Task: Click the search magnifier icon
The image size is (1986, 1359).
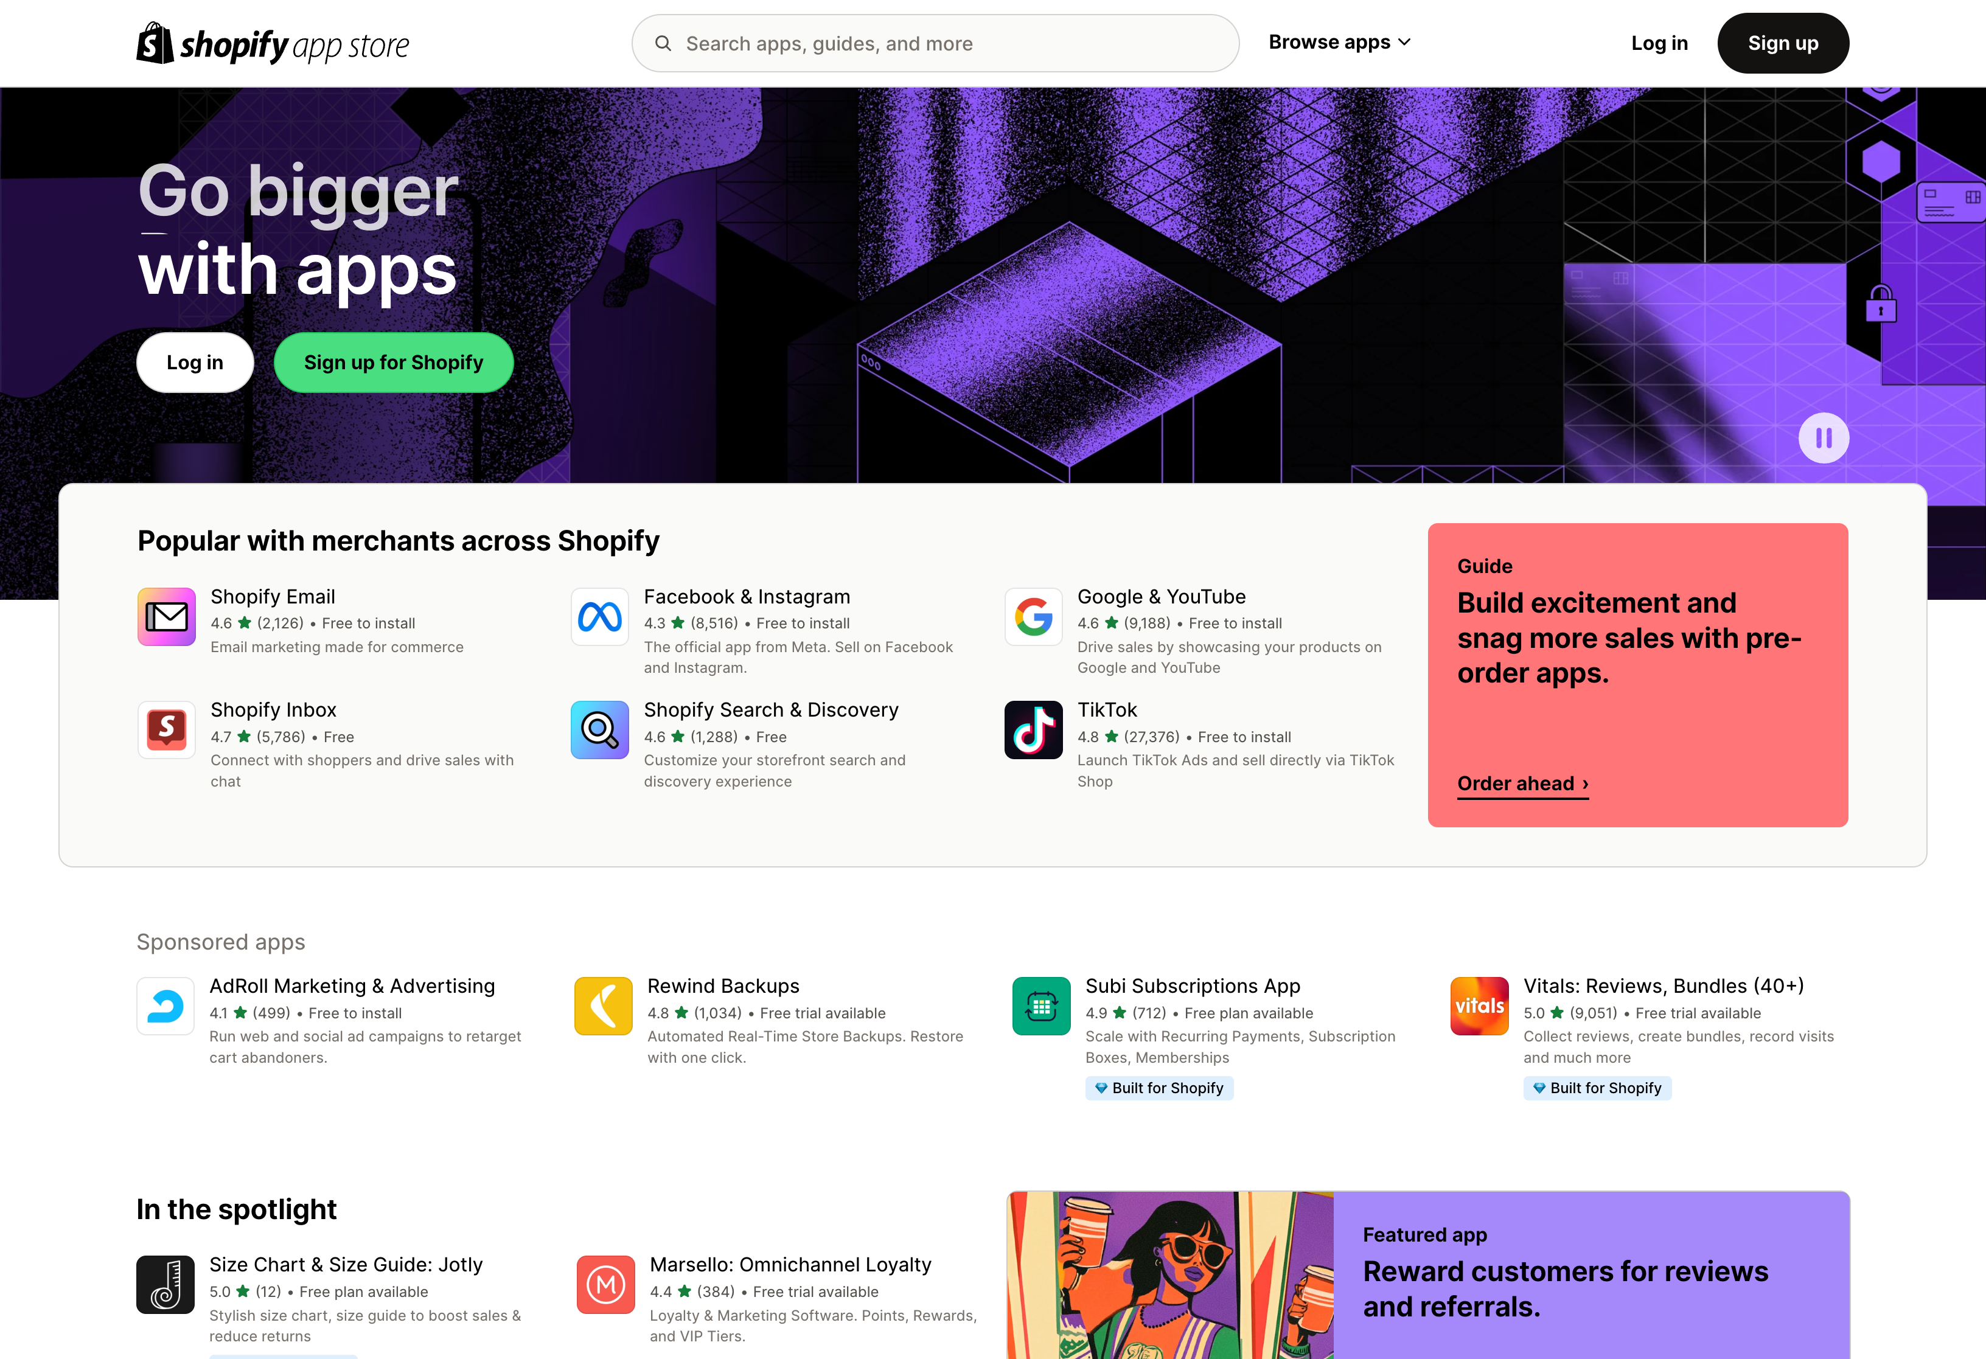Action: (663, 44)
